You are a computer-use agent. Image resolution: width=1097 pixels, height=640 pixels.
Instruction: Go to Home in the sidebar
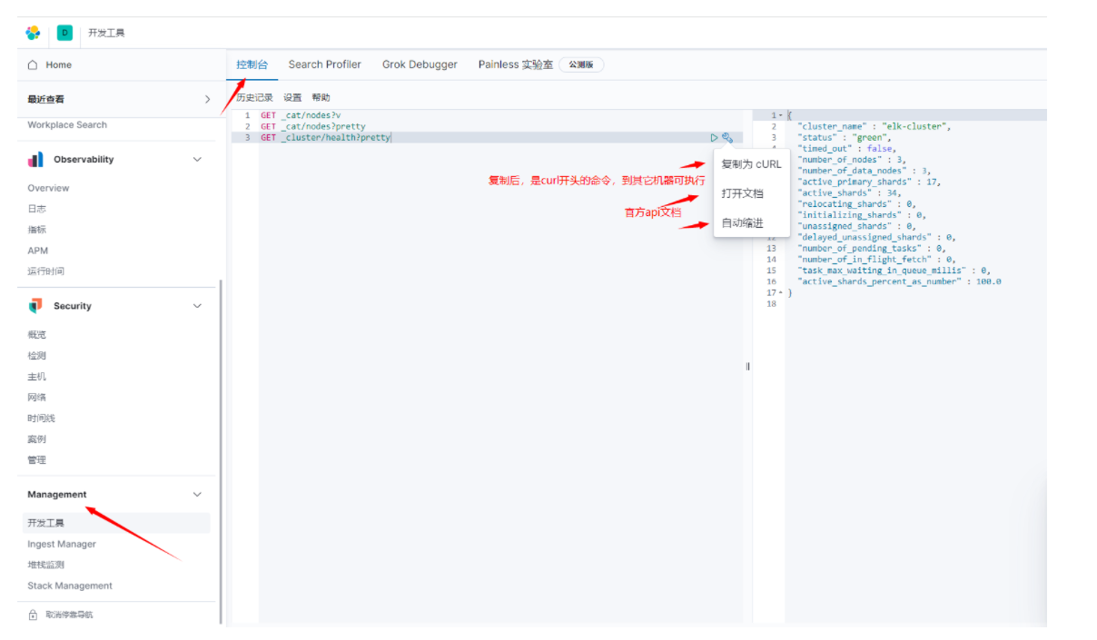pos(58,64)
